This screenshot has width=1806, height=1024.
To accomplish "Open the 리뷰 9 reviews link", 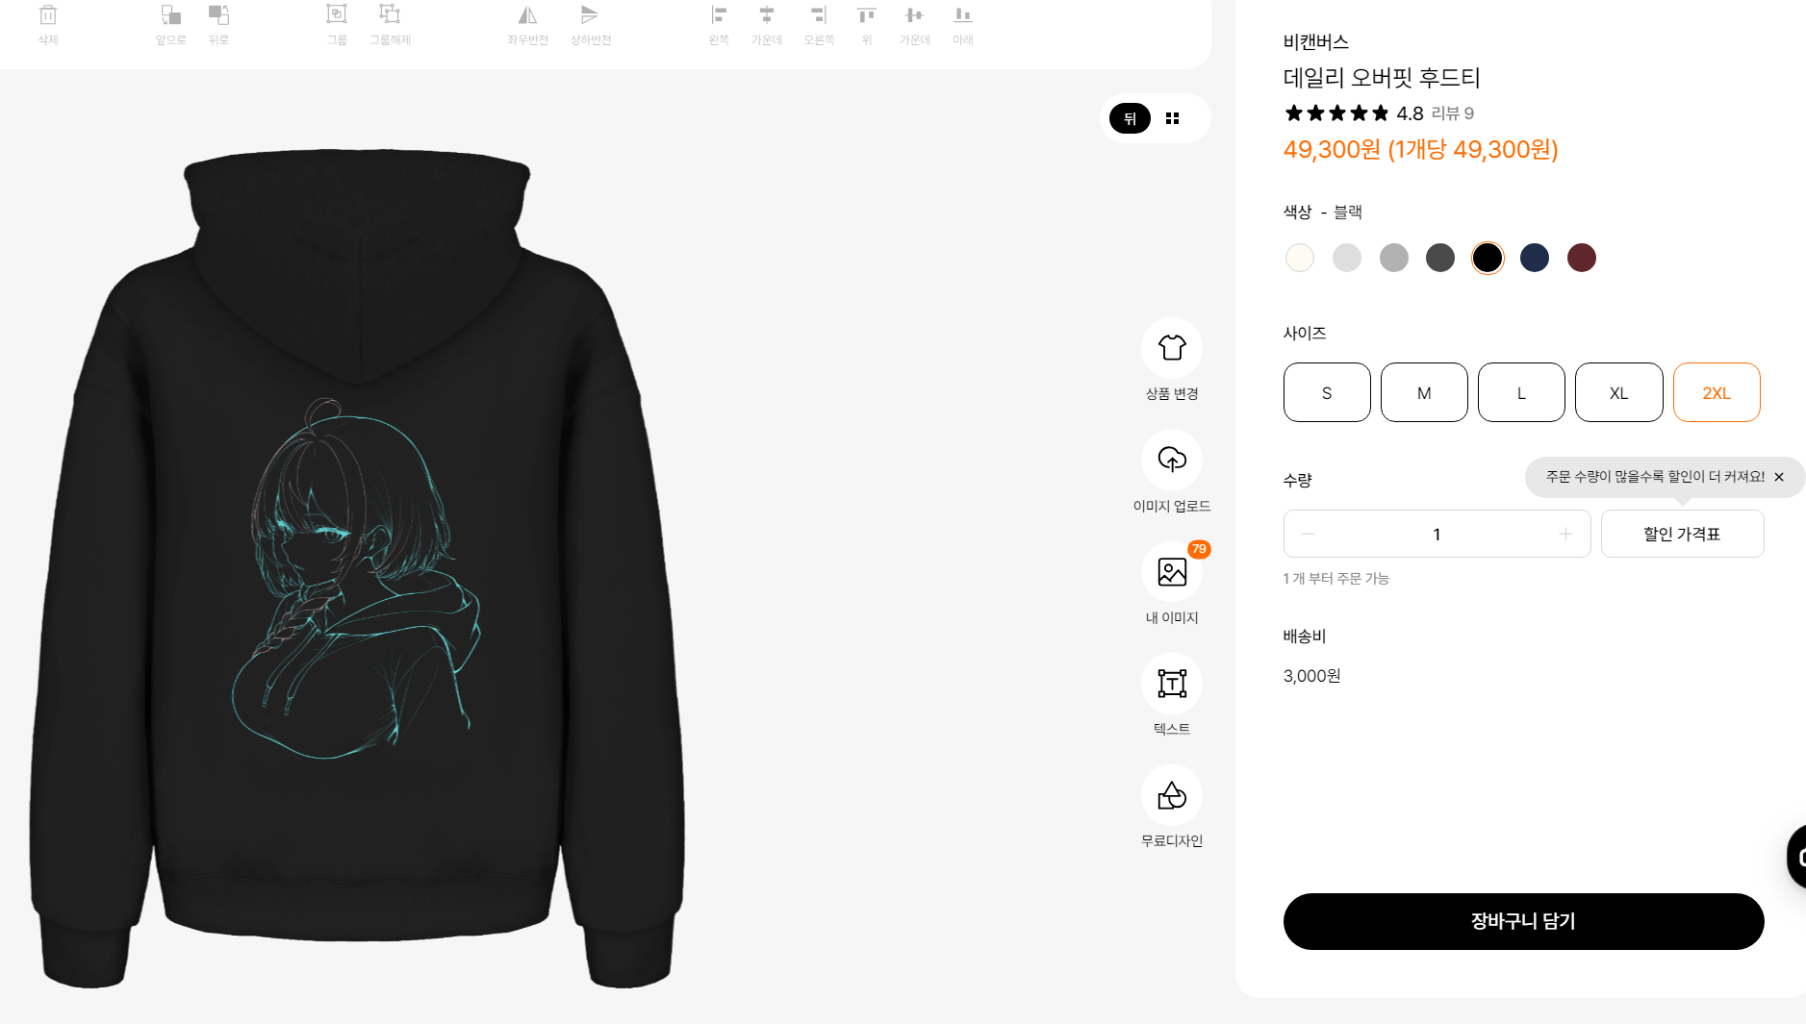I will click(x=1453, y=113).
